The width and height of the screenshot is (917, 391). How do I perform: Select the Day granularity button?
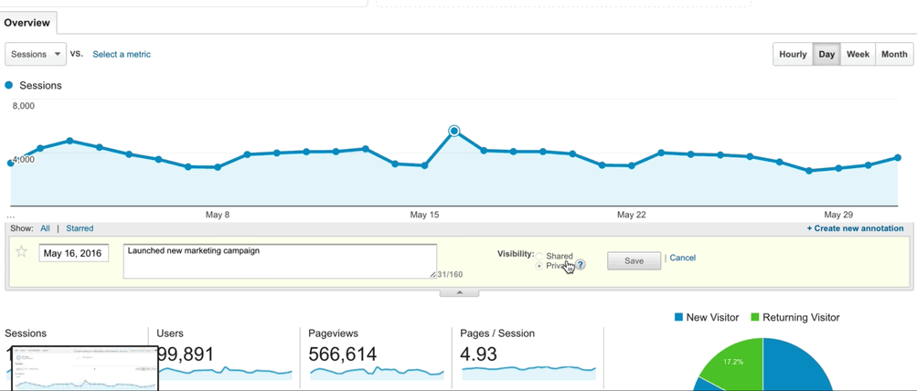(826, 54)
